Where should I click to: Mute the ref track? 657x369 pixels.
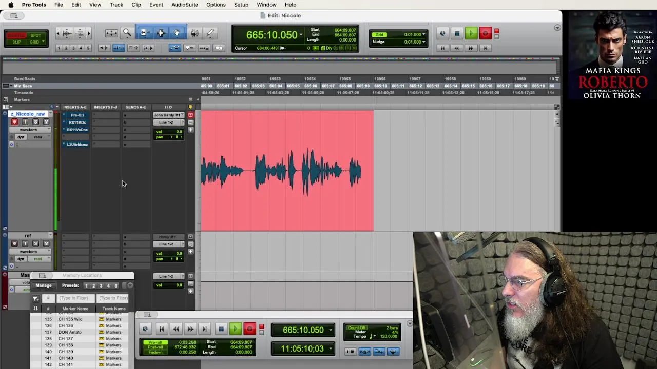pyautogui.click(x=46, y=243)
